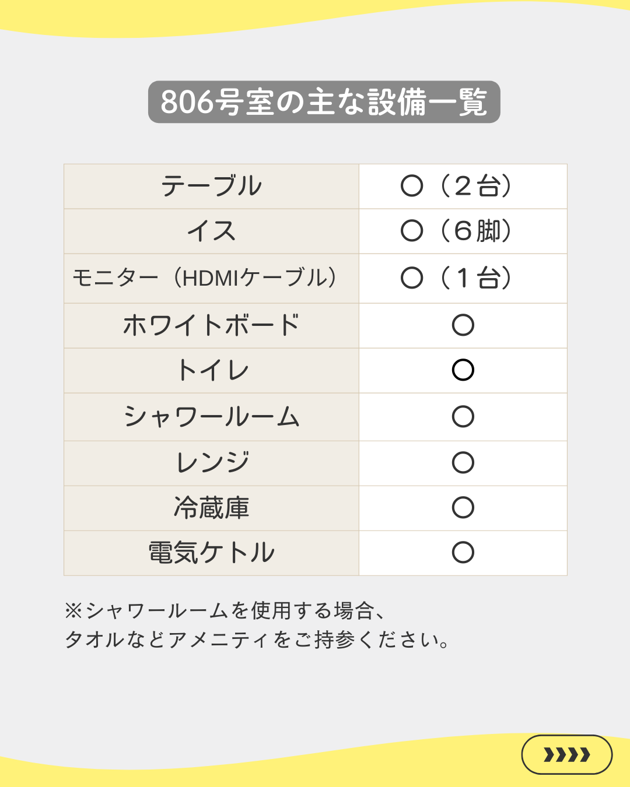Click the circle mark next to ホワイトボード
The height and width of the screenshot is (787, 630).
(x=463, y=325)
